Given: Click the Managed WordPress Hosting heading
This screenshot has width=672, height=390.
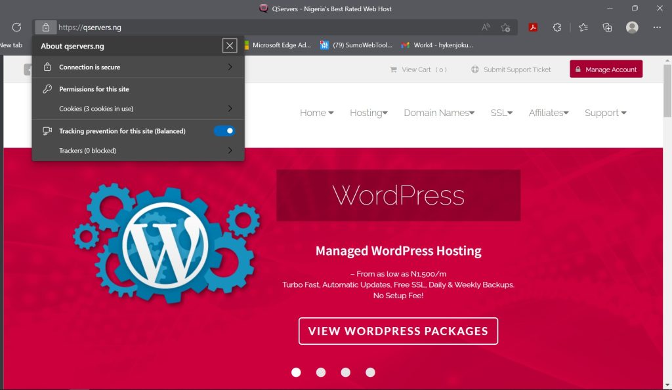Looking at the screenshot, I should [398, 251].
